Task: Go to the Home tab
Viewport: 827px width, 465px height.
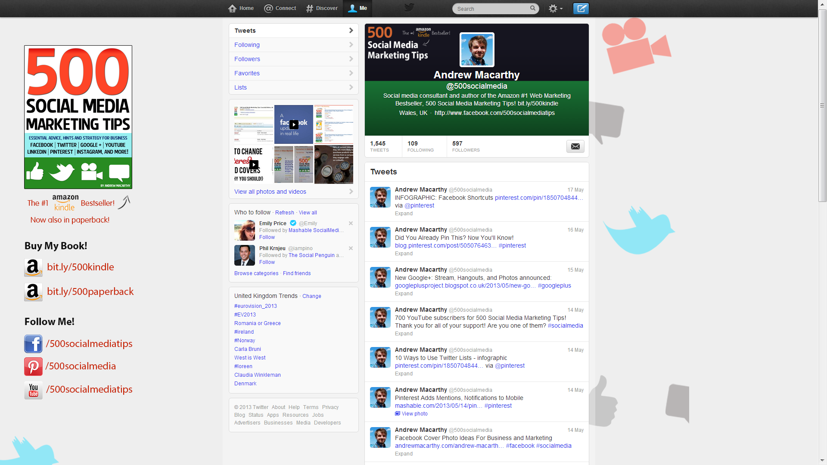Action: pyautogui.click(x=241, y=8)
